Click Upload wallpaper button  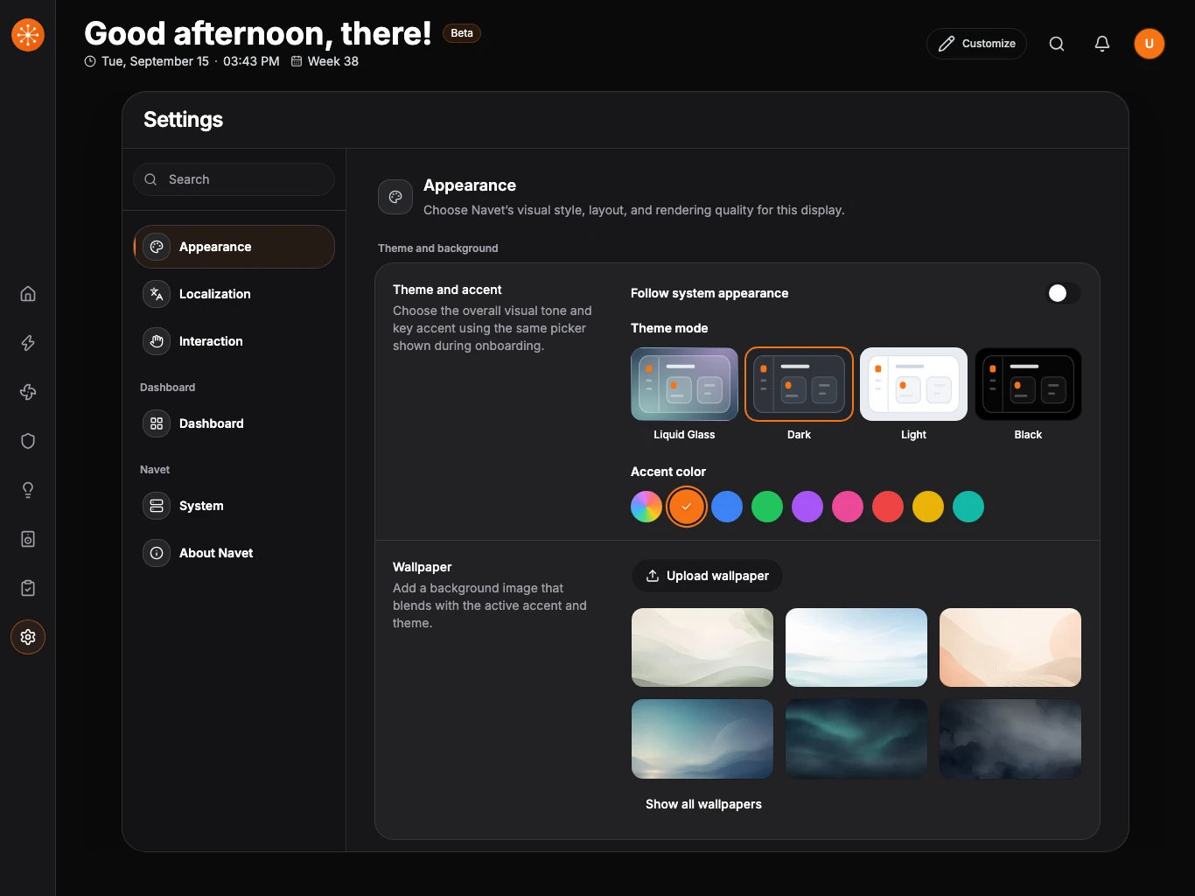pos(707,576)
